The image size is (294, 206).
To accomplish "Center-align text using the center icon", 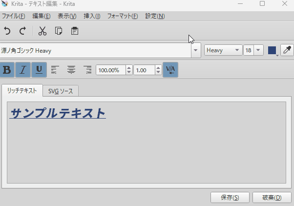I will (71, 70).
